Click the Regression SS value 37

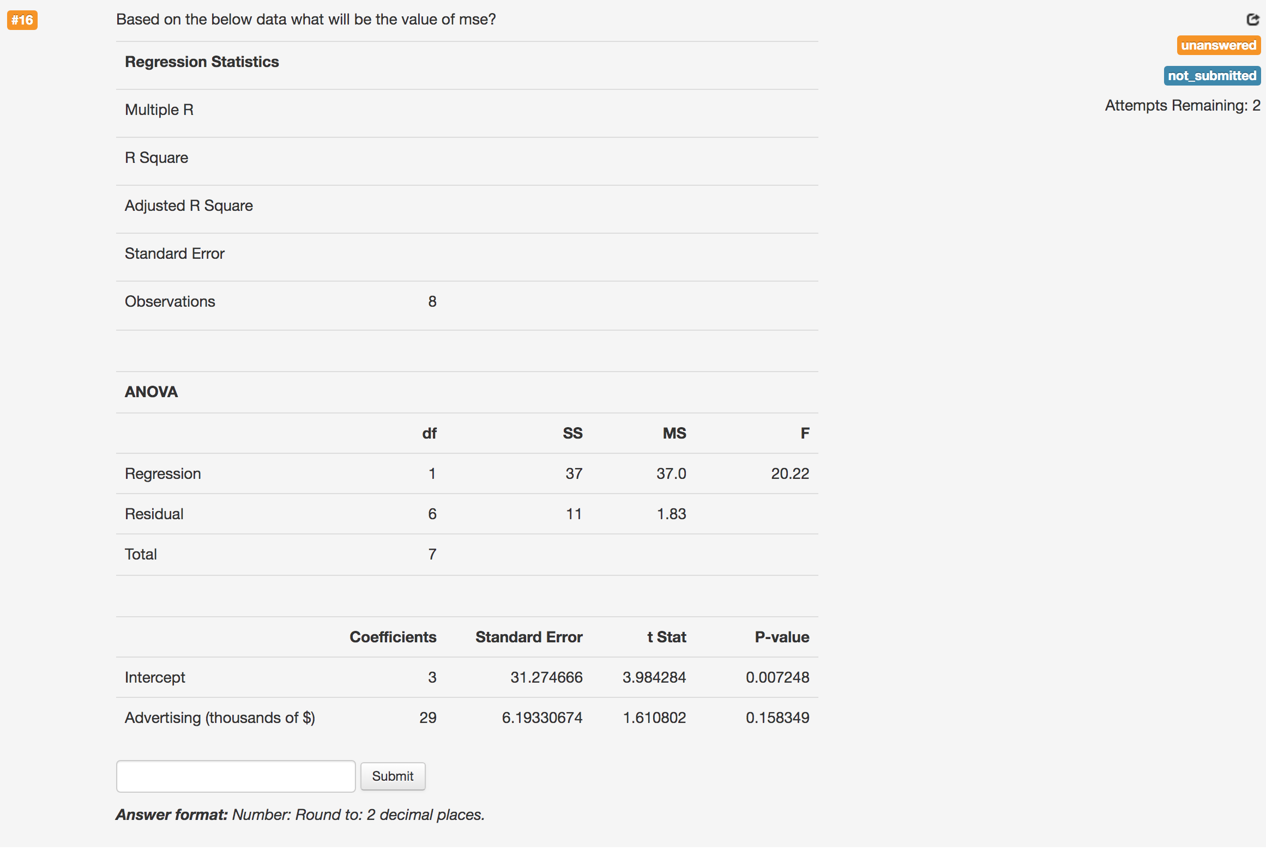pyautogui.click(x=573, y=473)
